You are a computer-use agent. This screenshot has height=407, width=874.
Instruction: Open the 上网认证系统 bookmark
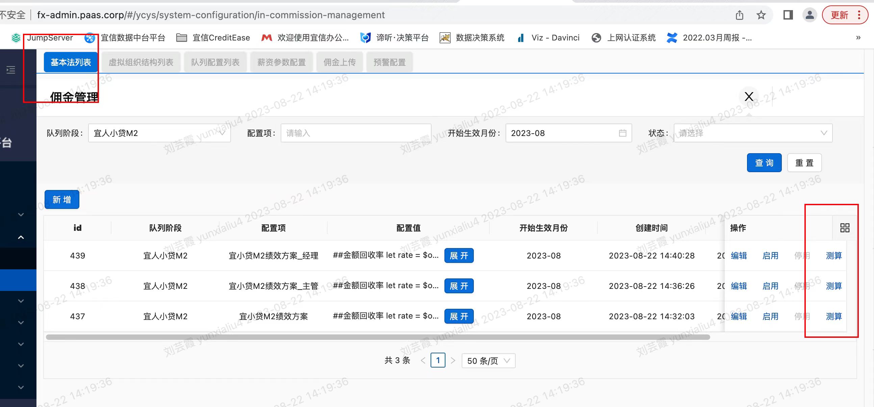coord(624,38)
